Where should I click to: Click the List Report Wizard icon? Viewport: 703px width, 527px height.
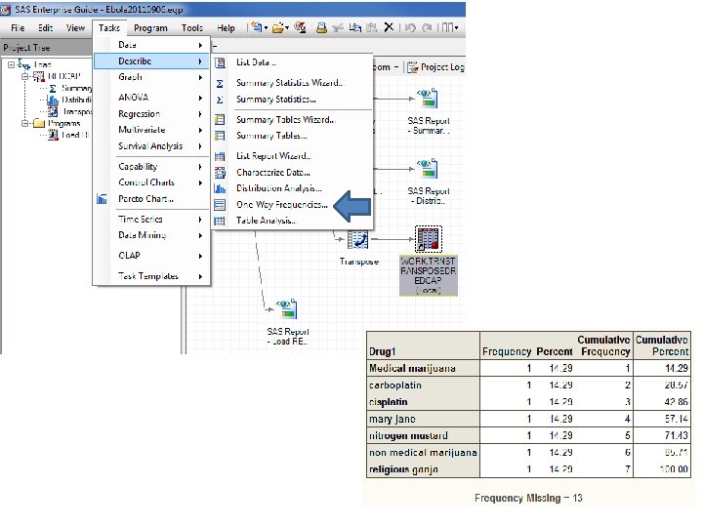pos(220,156)
